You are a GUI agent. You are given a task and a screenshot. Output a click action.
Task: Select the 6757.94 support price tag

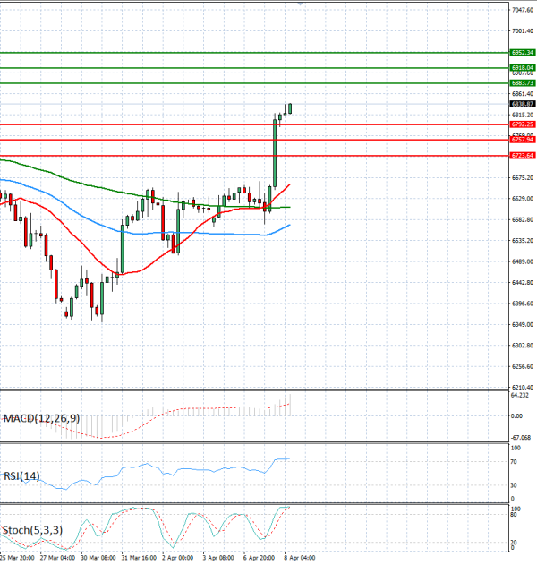(522, 140)
